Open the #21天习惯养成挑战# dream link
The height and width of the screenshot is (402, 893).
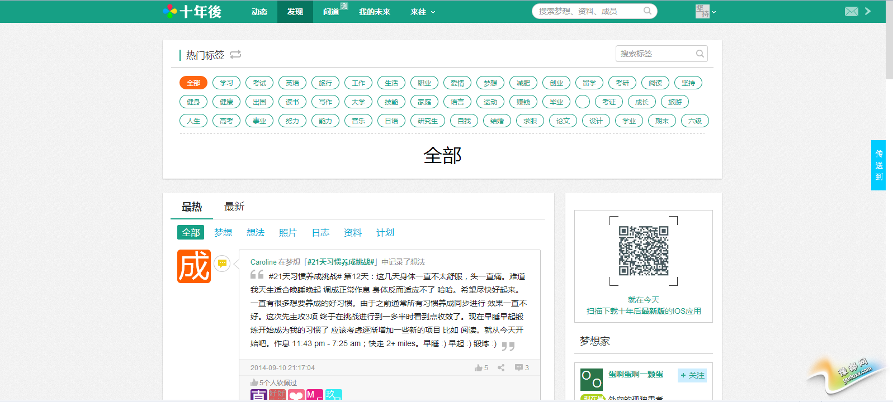point(341,262)
